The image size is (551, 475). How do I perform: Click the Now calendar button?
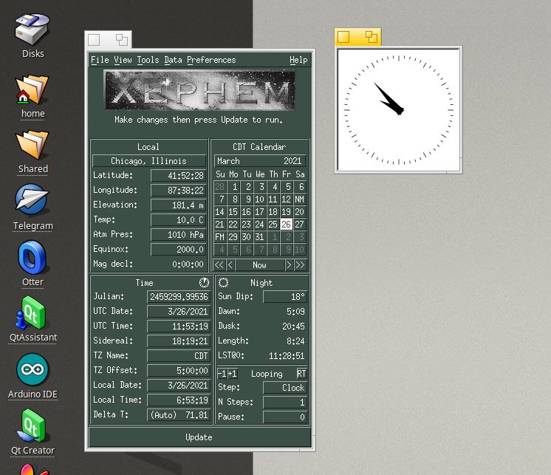point(259,265)
